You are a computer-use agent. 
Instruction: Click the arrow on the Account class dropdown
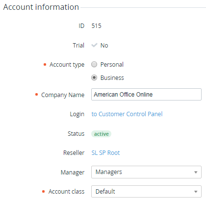pyautogui.click(x=196, y=192)
